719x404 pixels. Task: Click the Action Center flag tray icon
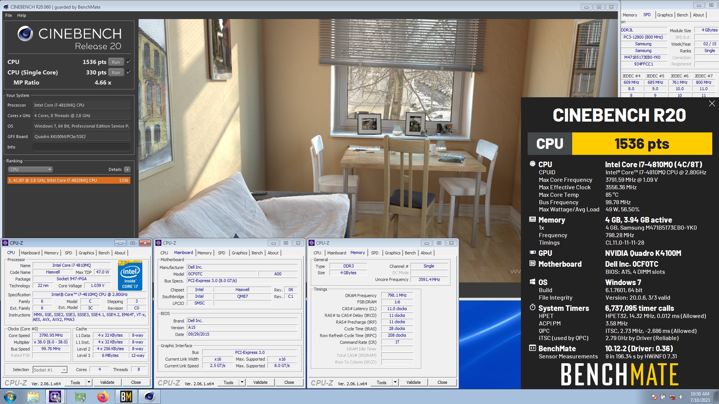tap(654, 397)
